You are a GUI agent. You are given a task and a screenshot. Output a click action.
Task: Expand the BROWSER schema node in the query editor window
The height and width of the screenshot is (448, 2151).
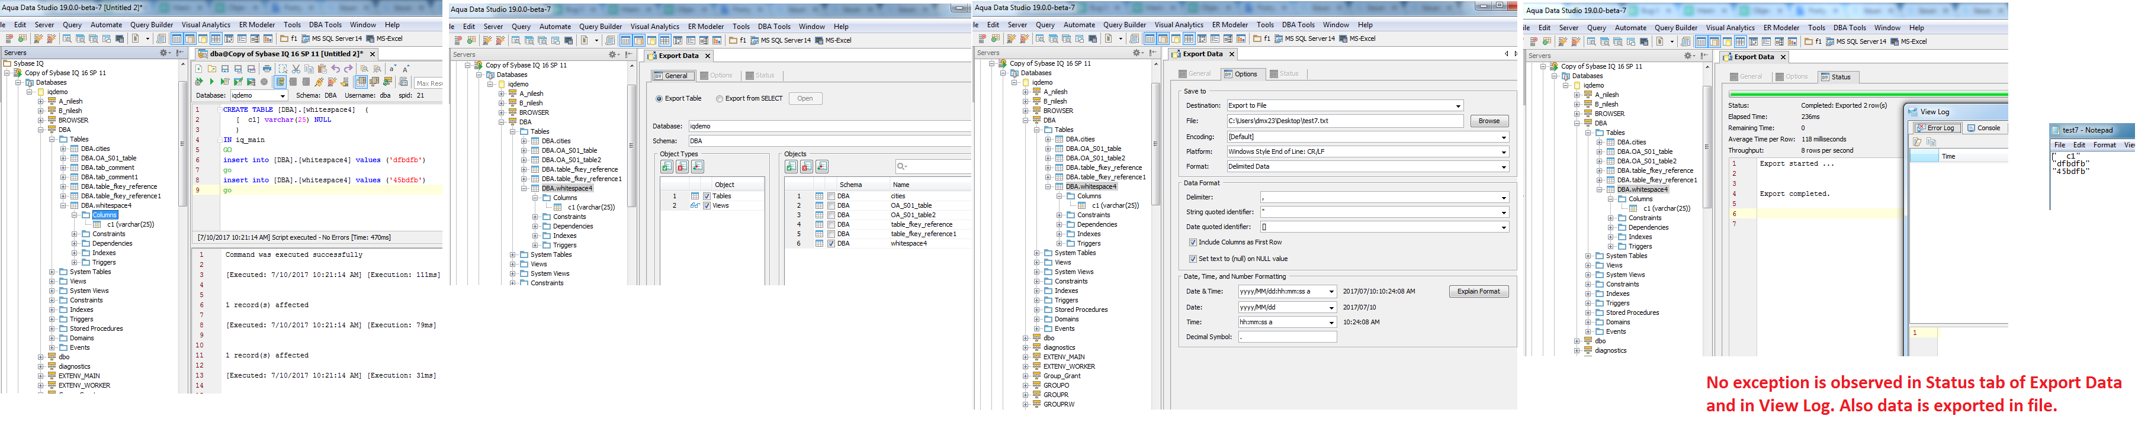point(40,120)
